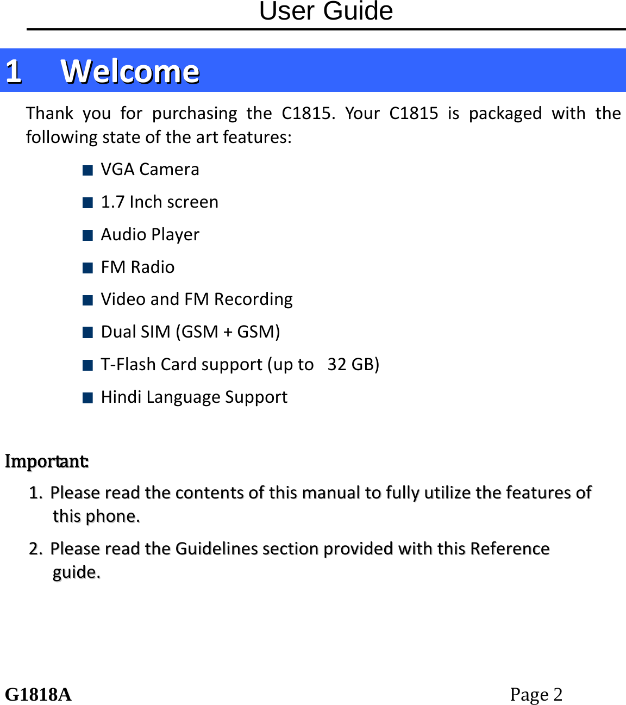Click 'Hindi Language Support' list item

click(194, 397)
